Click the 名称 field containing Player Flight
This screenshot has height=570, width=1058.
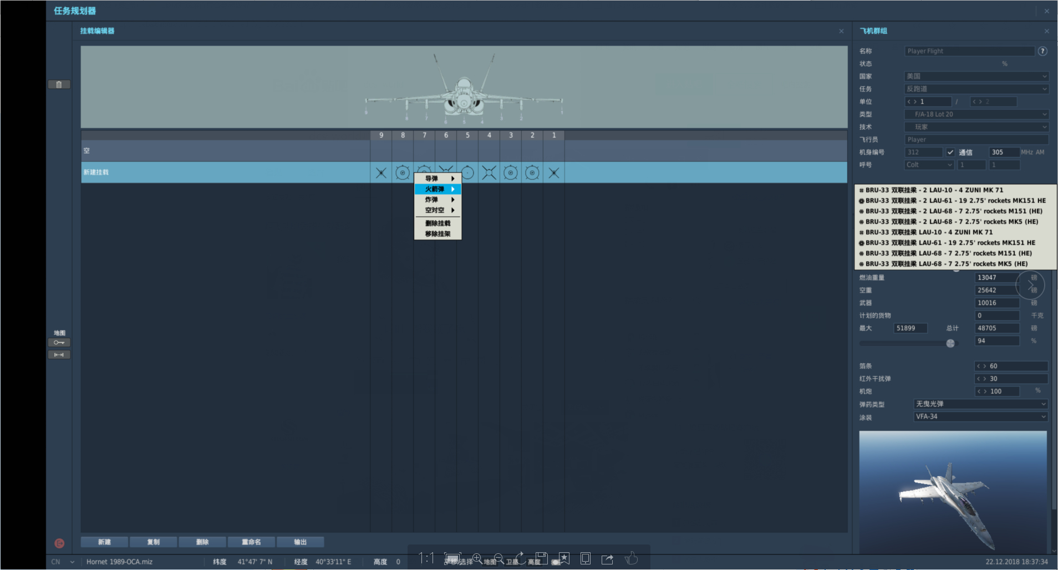[969, 51]
